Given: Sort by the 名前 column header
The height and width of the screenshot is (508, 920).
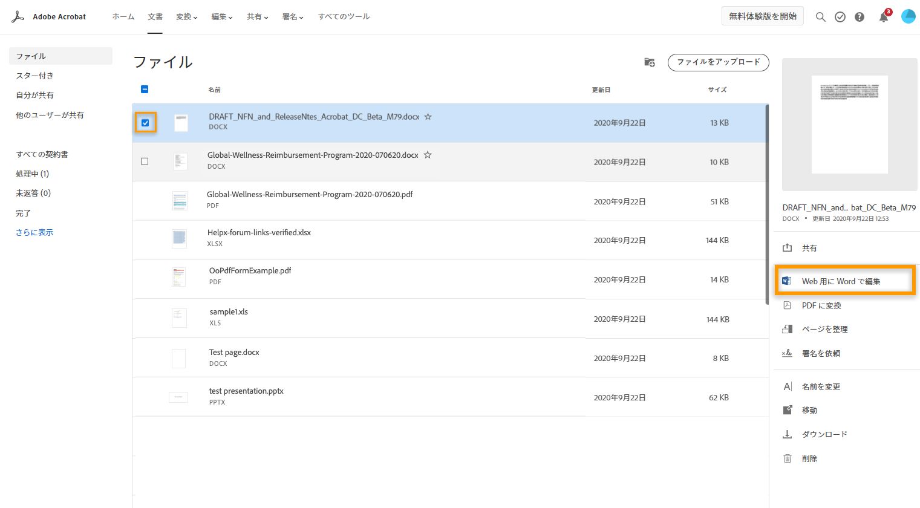Looking at the screenshot, I should pyautogui.click(x=214, y=90).
